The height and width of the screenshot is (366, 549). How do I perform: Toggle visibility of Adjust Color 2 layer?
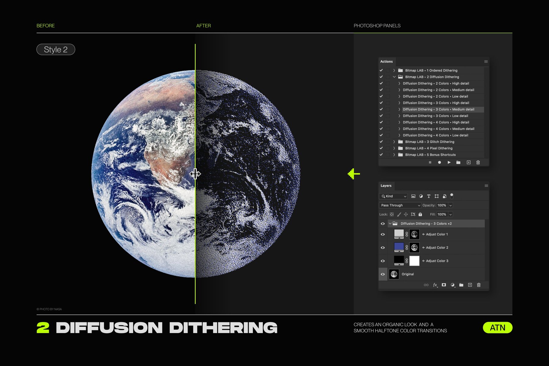point(382,248)
